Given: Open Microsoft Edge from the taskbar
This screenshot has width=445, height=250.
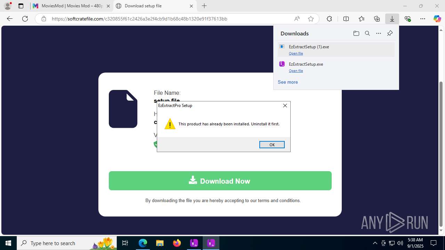Looking at the screenshot, I should click(143, 243).
